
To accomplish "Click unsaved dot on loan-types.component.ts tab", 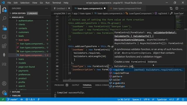I will (105, 8).
